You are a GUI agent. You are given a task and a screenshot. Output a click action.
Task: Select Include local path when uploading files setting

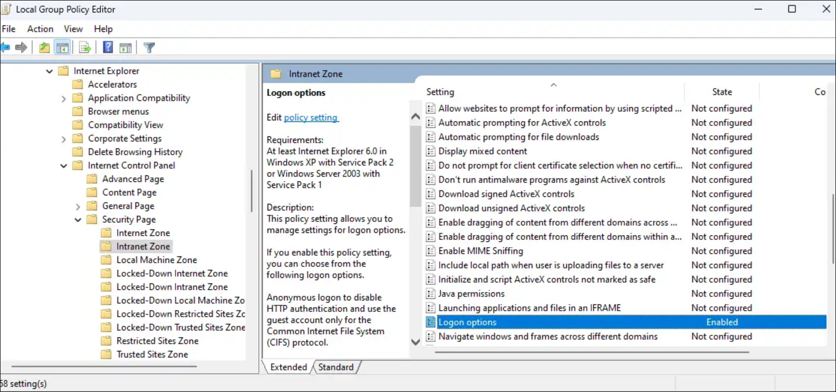click(x=551, y=265)
